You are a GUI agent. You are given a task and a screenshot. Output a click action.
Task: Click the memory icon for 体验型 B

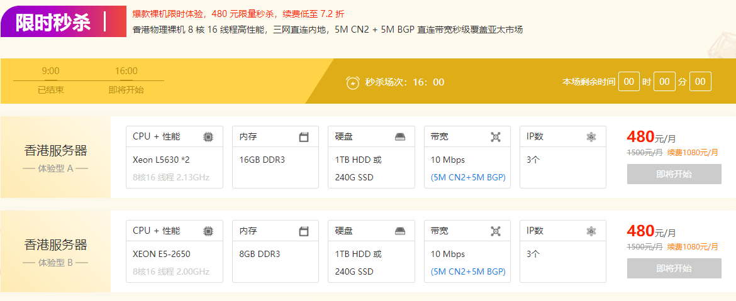coord(304,231)
